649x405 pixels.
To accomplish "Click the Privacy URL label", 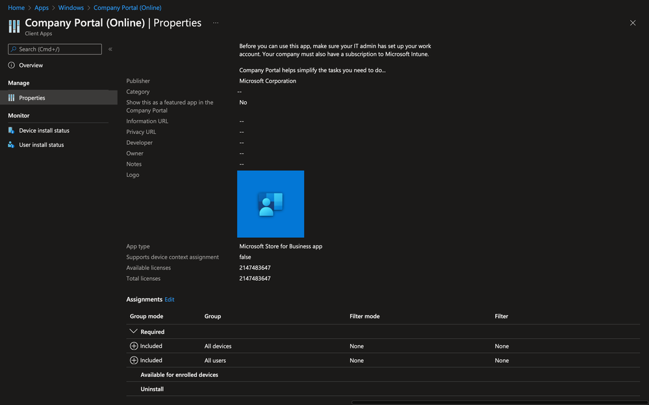I will point(141,132).
